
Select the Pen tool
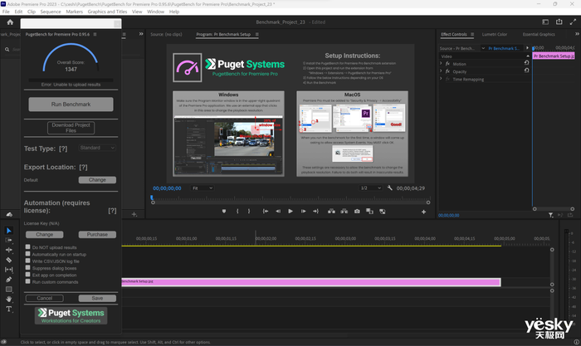(9, 280)
